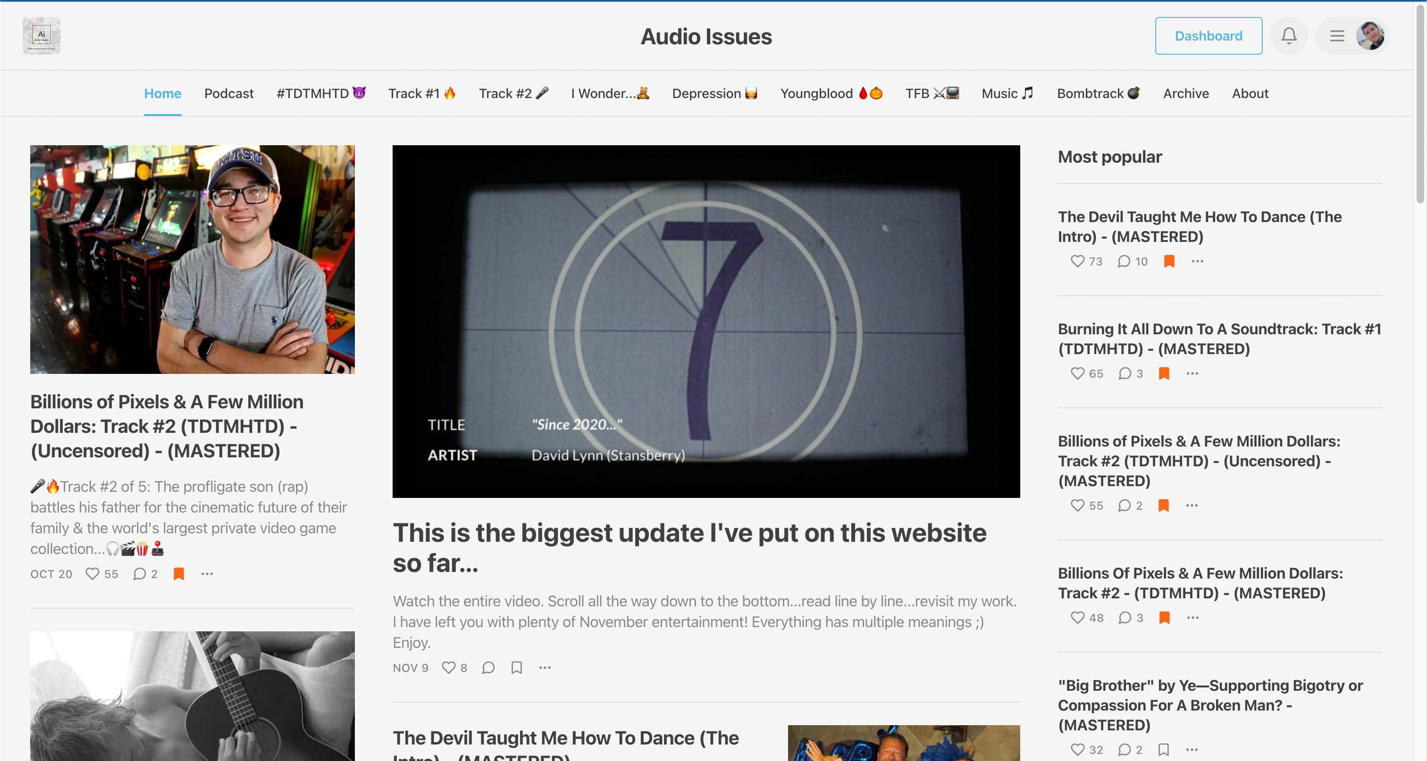Open the film countdown video thumbnail
The image size is (1427, 761).
click(706, 321)
